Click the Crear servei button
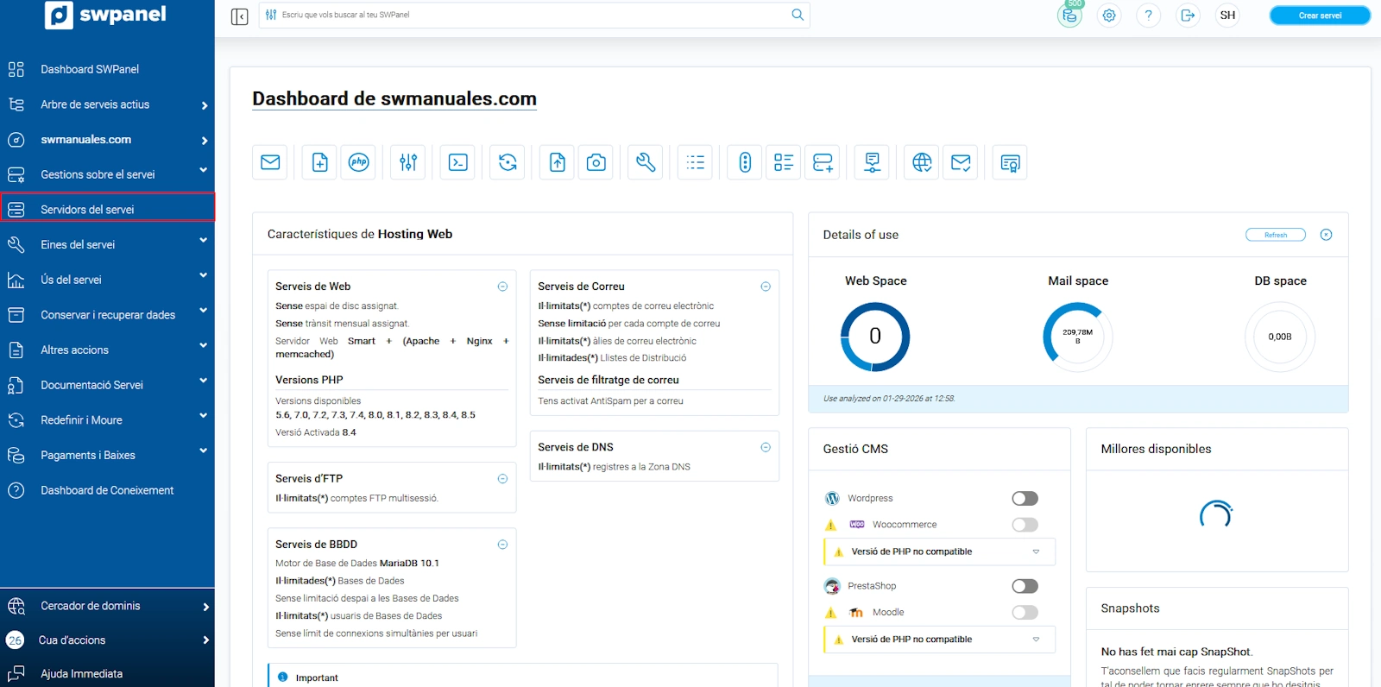The image size is (1381, 687). pyautogui.click(x=1320, y=16)
